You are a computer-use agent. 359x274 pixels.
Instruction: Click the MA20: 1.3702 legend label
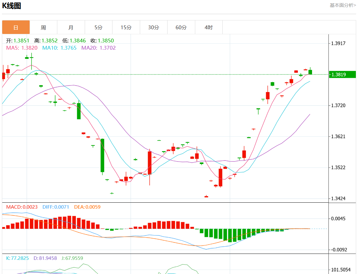(99, 48)
